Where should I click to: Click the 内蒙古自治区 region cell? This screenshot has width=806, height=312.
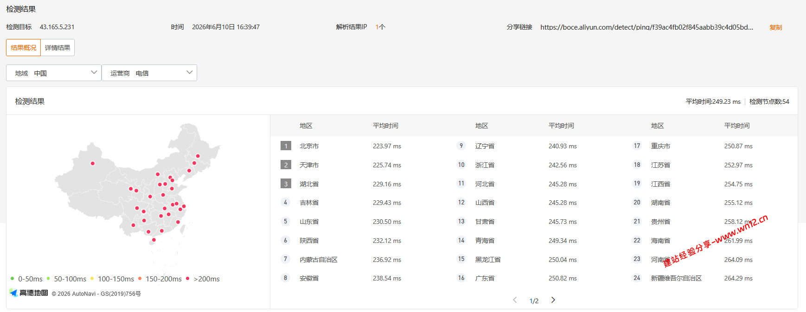click(319, 260)
